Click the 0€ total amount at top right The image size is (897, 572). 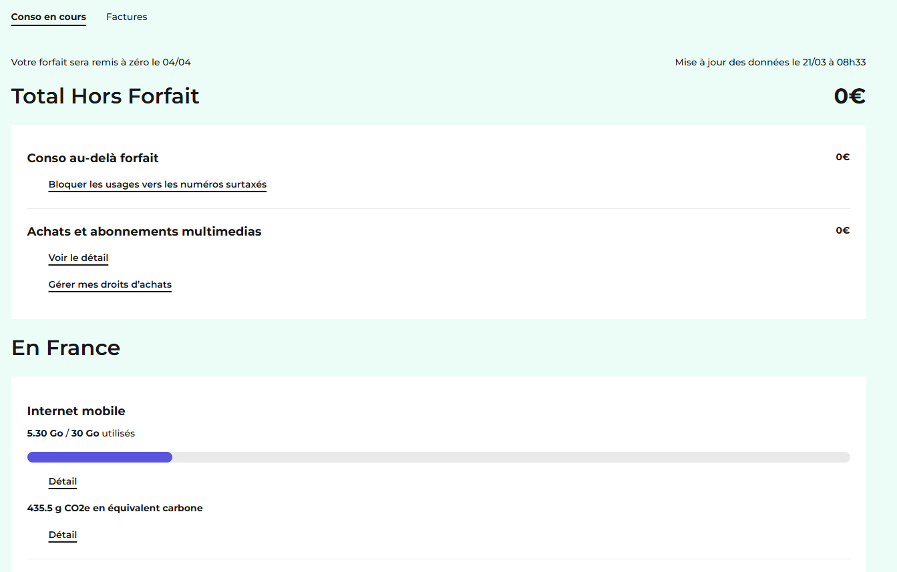coord(850,96)
